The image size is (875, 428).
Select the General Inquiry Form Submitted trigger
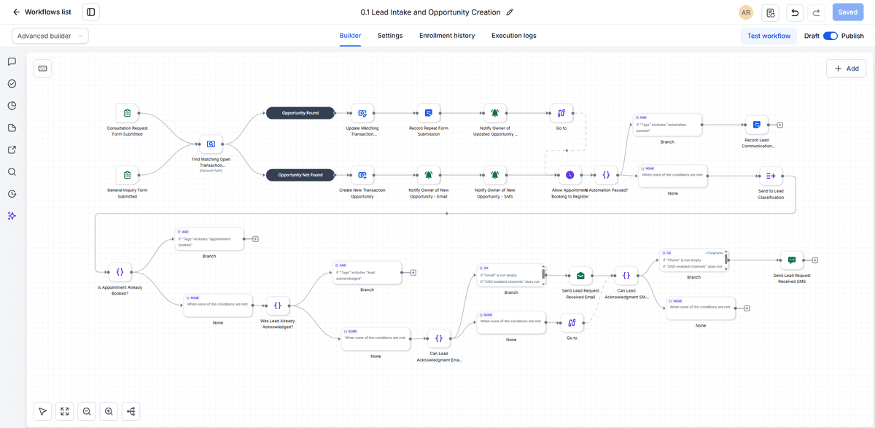(x=127, y=175)
